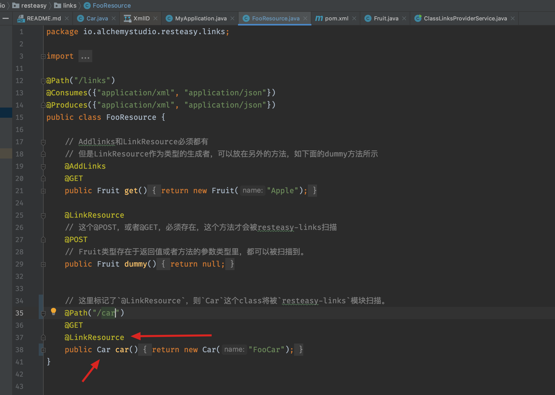Click line number 35 in gutter
The image size is (555, 395).
coord(19,313)
